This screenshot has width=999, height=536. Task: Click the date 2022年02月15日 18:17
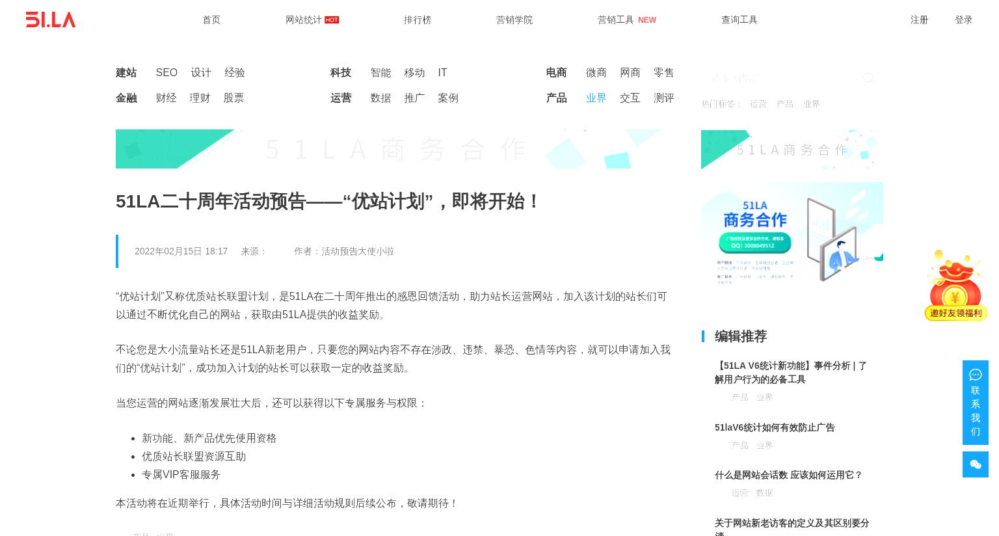coord(181,251)
